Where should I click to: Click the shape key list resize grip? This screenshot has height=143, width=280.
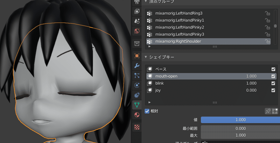(215, 102)
